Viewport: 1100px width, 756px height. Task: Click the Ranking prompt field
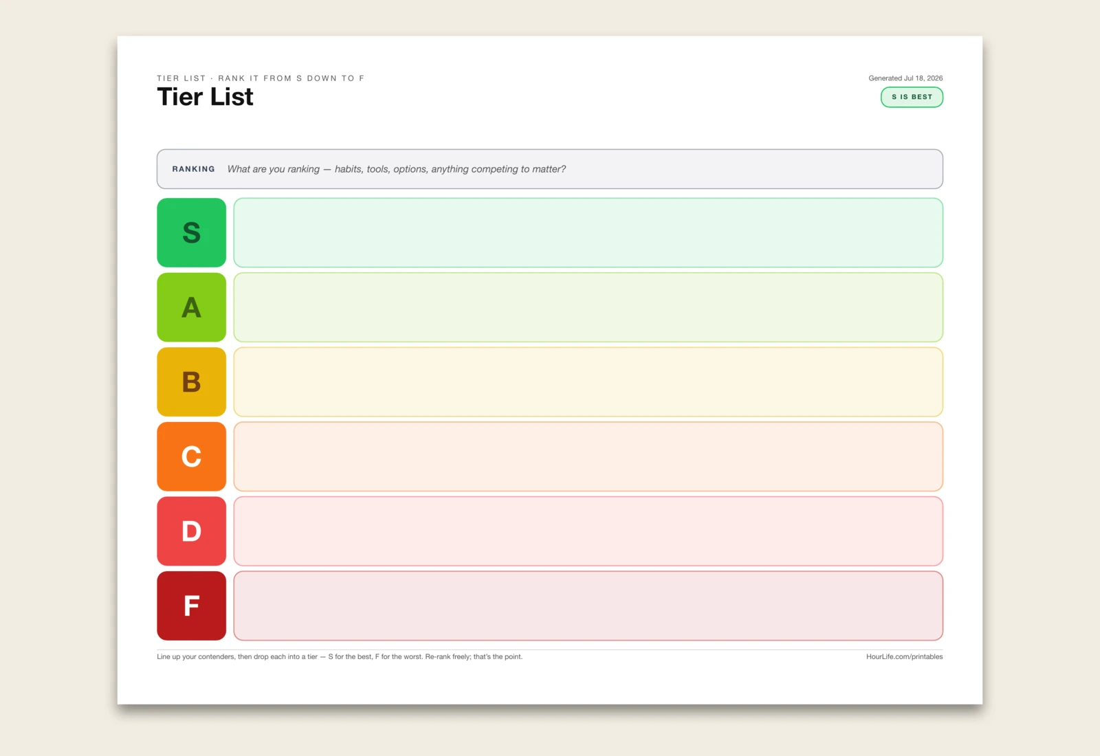550,169
